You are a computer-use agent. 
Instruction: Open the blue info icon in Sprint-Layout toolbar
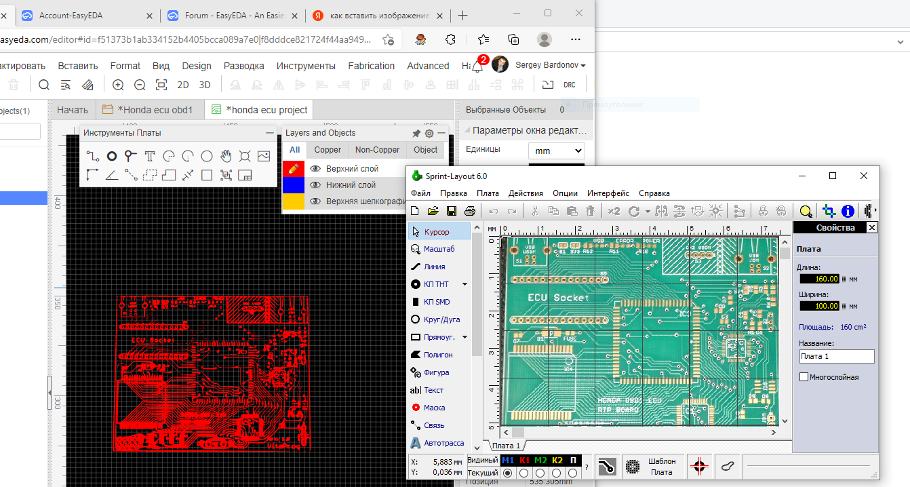coord(848,211)
